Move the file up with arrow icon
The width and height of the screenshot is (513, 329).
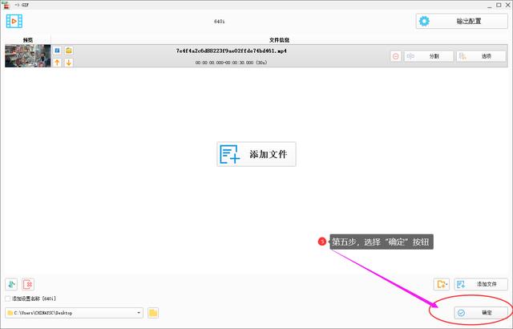[58, 63]
